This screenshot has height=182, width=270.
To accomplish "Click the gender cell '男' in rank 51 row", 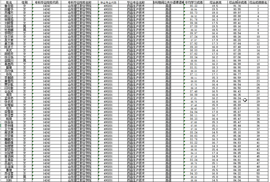I will [x=25, y=177].
